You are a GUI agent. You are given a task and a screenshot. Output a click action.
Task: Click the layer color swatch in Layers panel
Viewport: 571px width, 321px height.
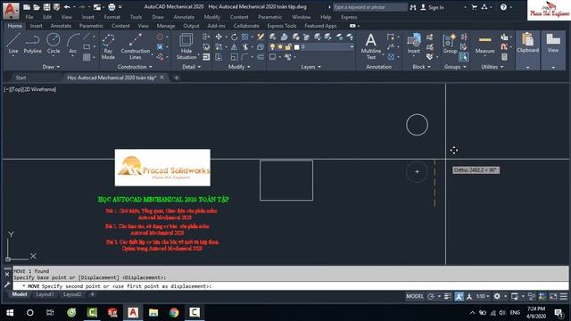click(x=297, y=47)
